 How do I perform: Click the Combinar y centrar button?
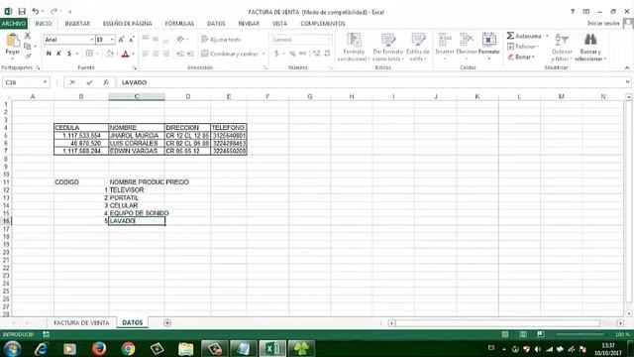[229, 54]
